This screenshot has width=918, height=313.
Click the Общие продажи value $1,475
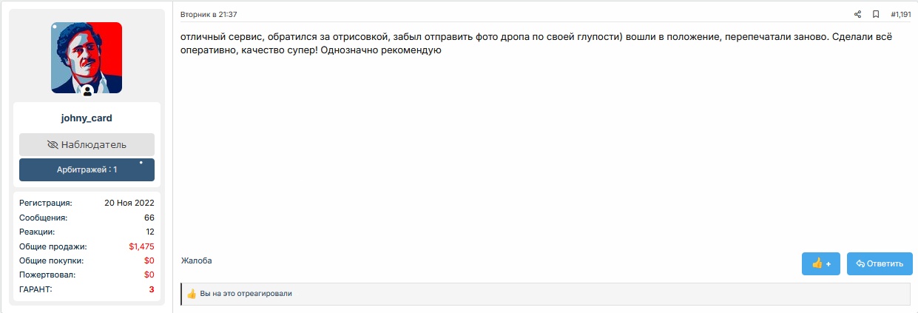point(141,246)
